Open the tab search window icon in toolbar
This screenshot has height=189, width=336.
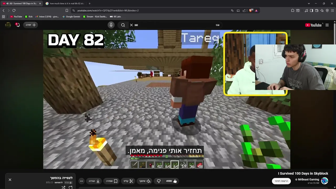click(x=298, y=10)
